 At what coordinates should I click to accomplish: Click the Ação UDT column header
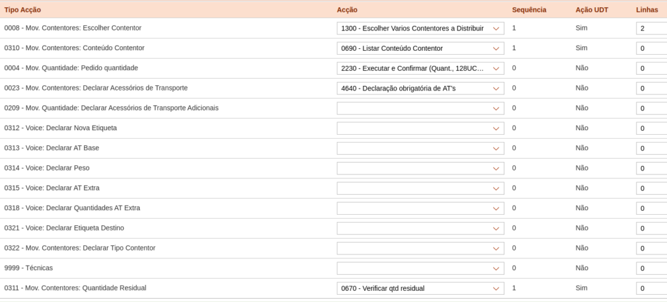click(x=591, y=10)
